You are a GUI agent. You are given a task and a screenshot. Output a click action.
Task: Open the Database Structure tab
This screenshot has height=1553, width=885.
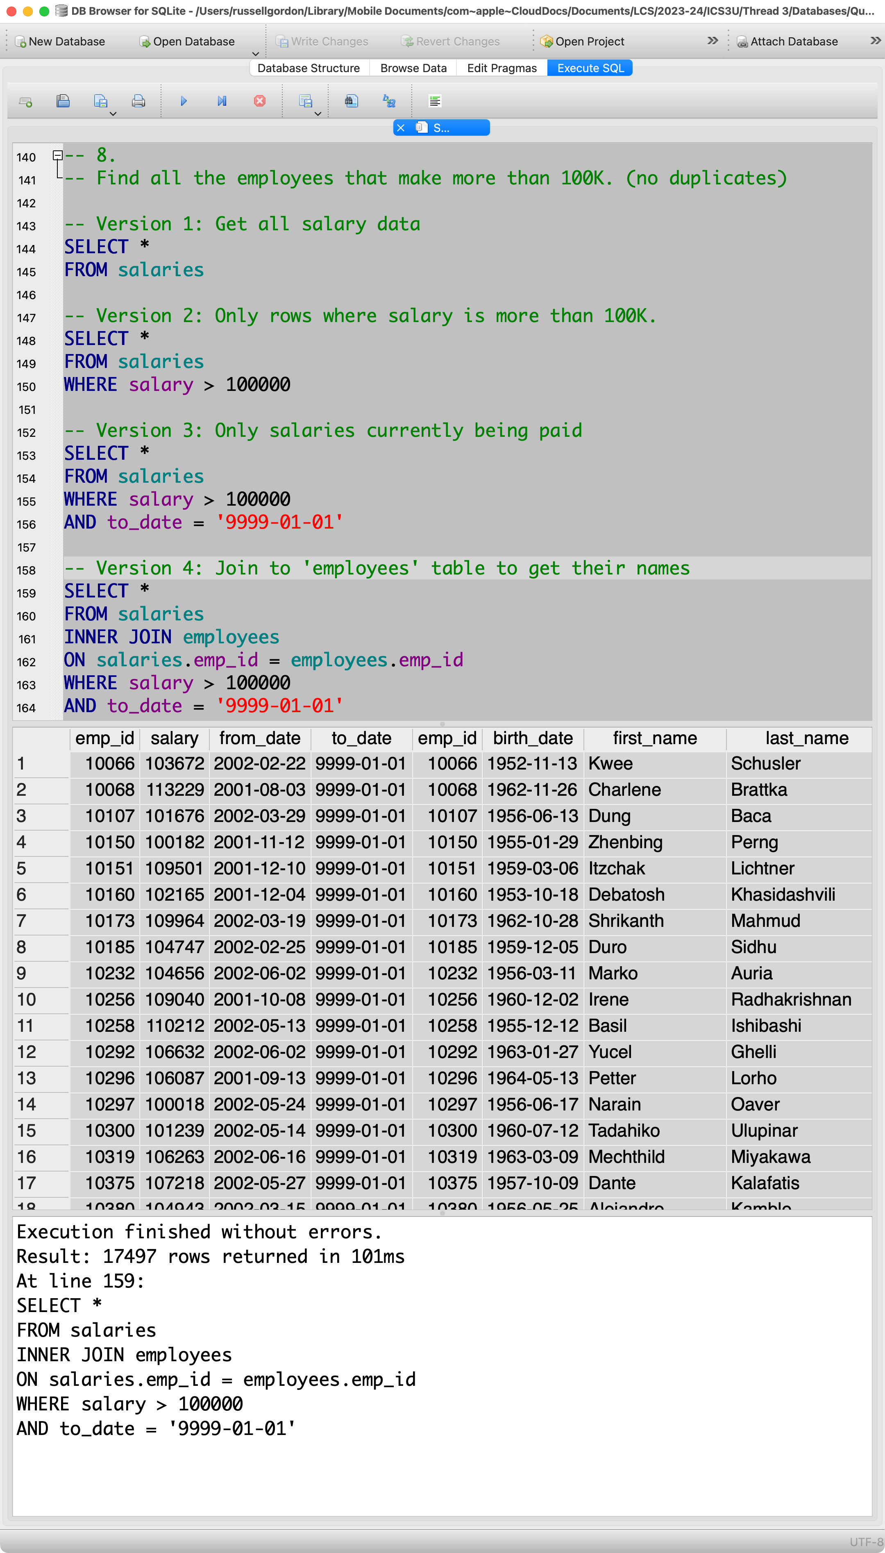click(308, 68)
